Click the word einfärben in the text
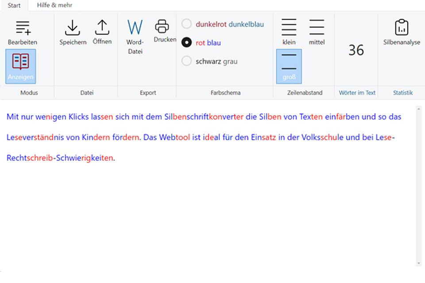 [x=342, y=117]
